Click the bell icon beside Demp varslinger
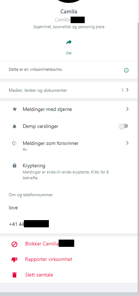The width and height of the screenshot is (139, 296). tap(14, 126)
